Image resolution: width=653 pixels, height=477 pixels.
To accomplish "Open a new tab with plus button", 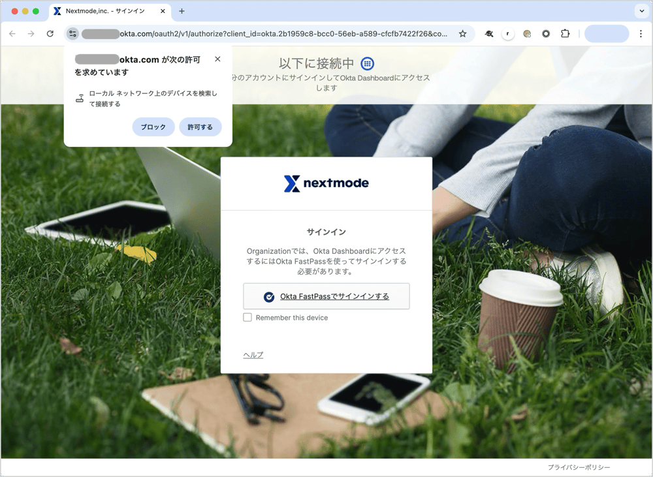I will tap(182, 11).
